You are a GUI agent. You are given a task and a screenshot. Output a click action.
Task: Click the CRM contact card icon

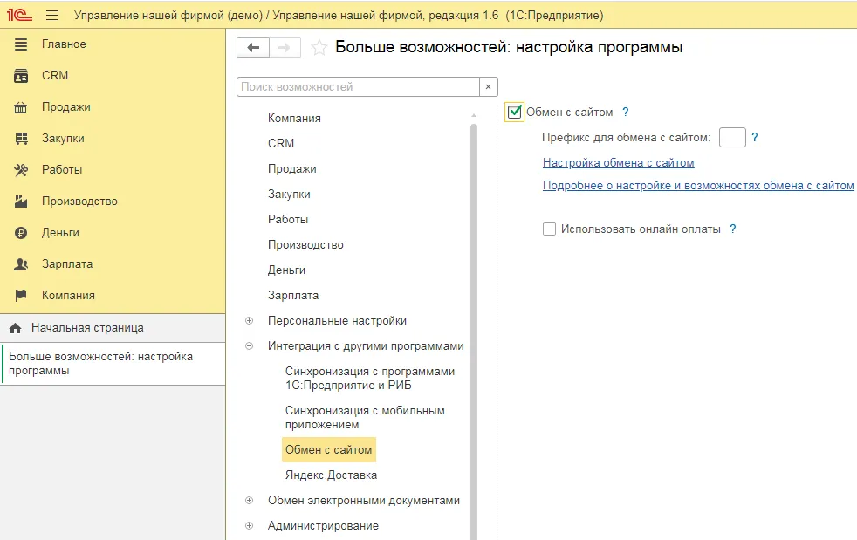coord(21,75)
